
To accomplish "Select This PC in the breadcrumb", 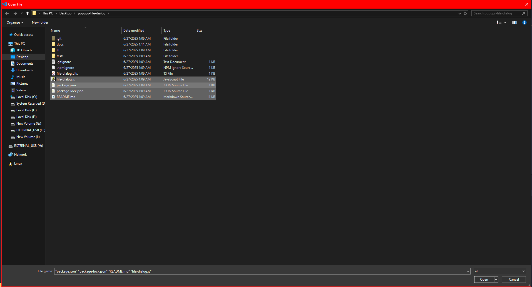I will tap(48, 13).
